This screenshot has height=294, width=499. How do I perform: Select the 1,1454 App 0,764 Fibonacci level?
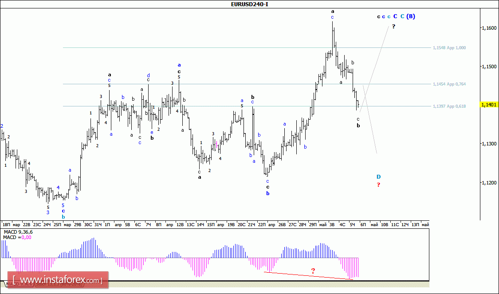click(x=449, y=84)
